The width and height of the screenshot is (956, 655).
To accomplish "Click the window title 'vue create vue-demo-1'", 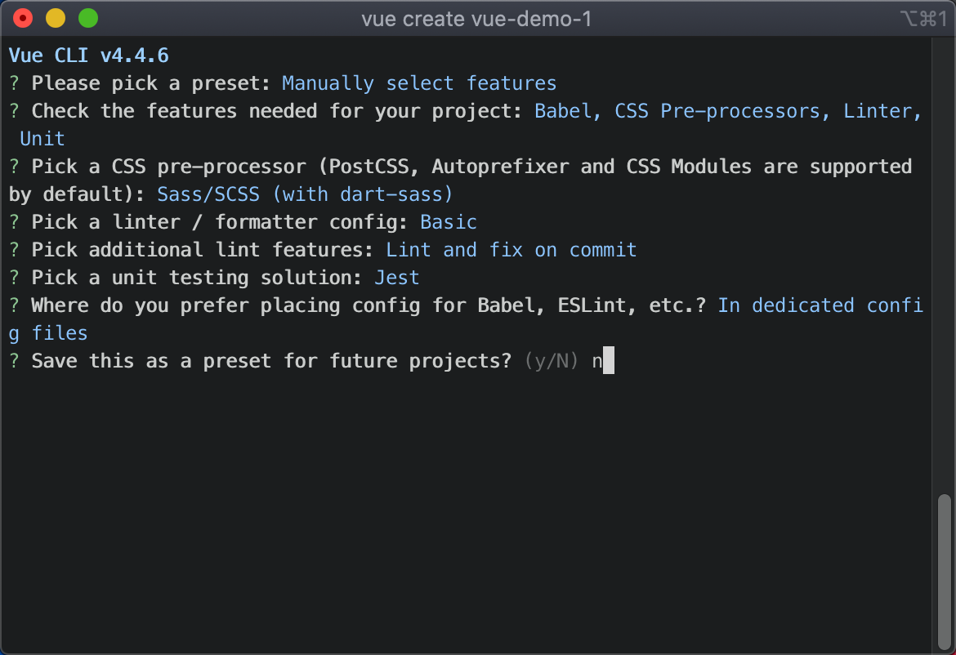I will [476, 19].
